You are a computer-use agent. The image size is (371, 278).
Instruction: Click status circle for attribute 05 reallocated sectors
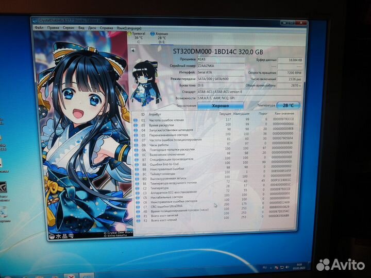click(136, 135)
